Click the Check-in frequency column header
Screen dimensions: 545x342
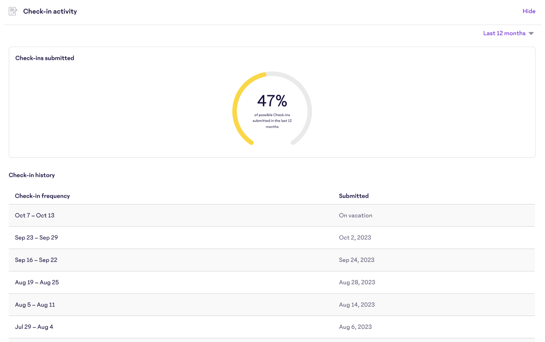(42, 196)
